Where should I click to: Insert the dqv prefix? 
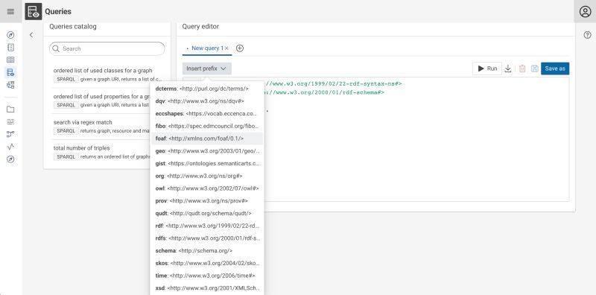[x=207, y=101]
